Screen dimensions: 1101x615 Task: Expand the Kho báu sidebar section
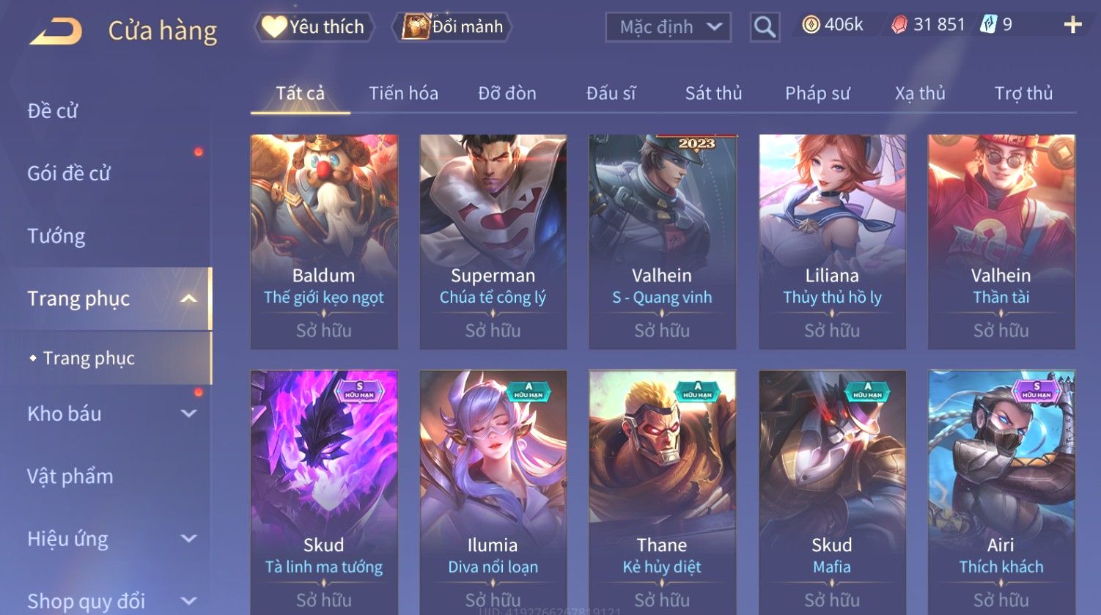pos(188,413)
